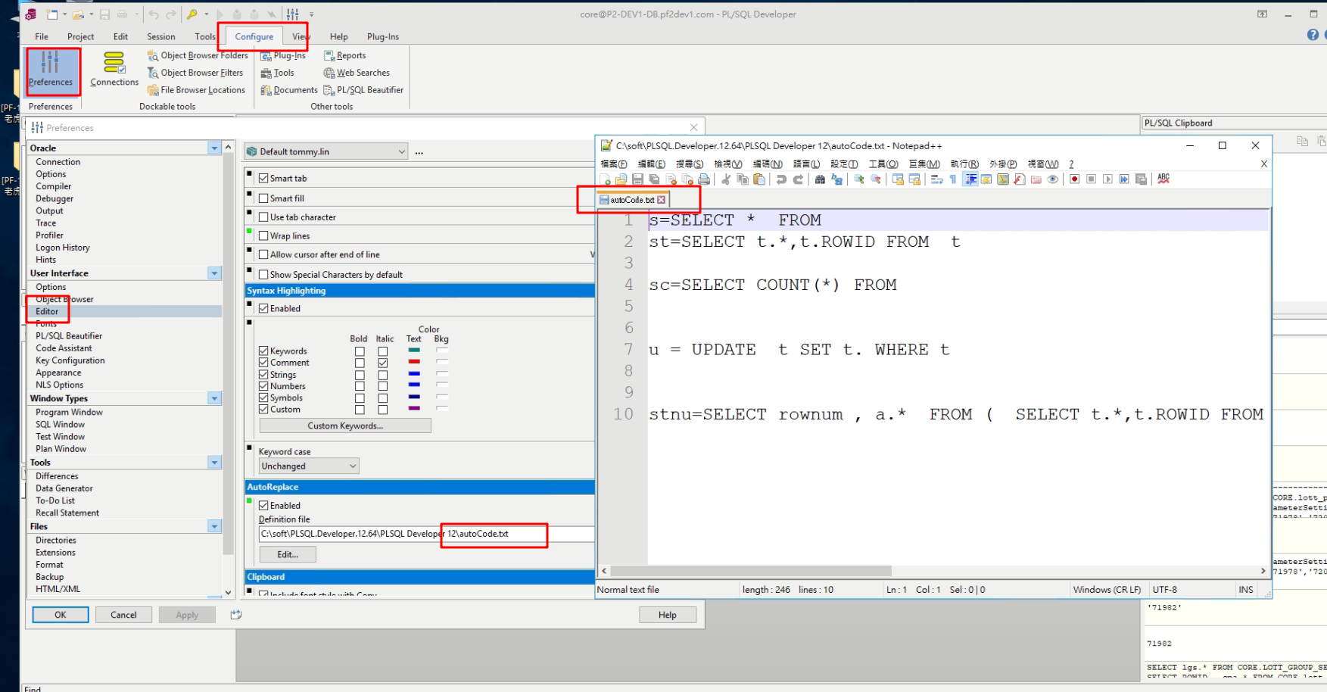Collapse the User Interface section
1327x692 pixels.
[x=214, y=273]
